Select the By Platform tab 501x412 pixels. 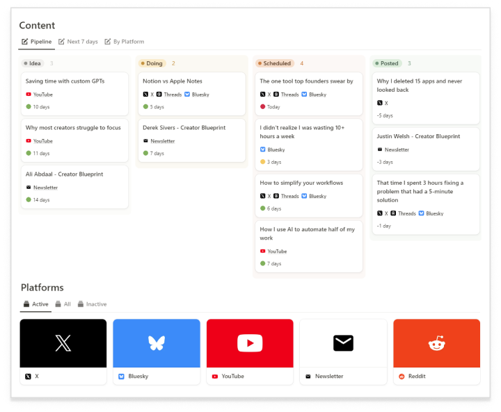(125, 42)
